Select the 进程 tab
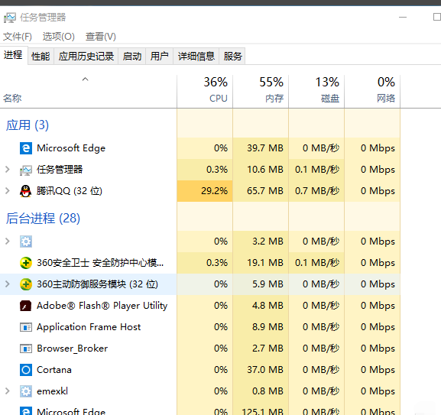 pyautogui.click(x=14, y=55)
